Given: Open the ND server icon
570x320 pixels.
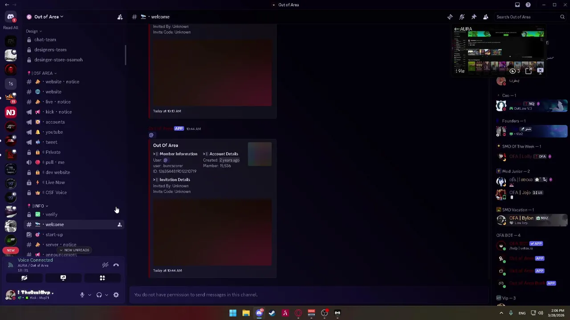Looking at the screenshot, I should click(11, 112).
